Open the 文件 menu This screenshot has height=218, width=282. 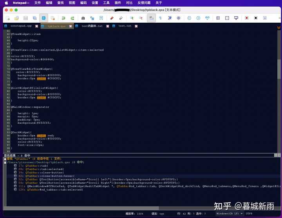coord(38,3)
